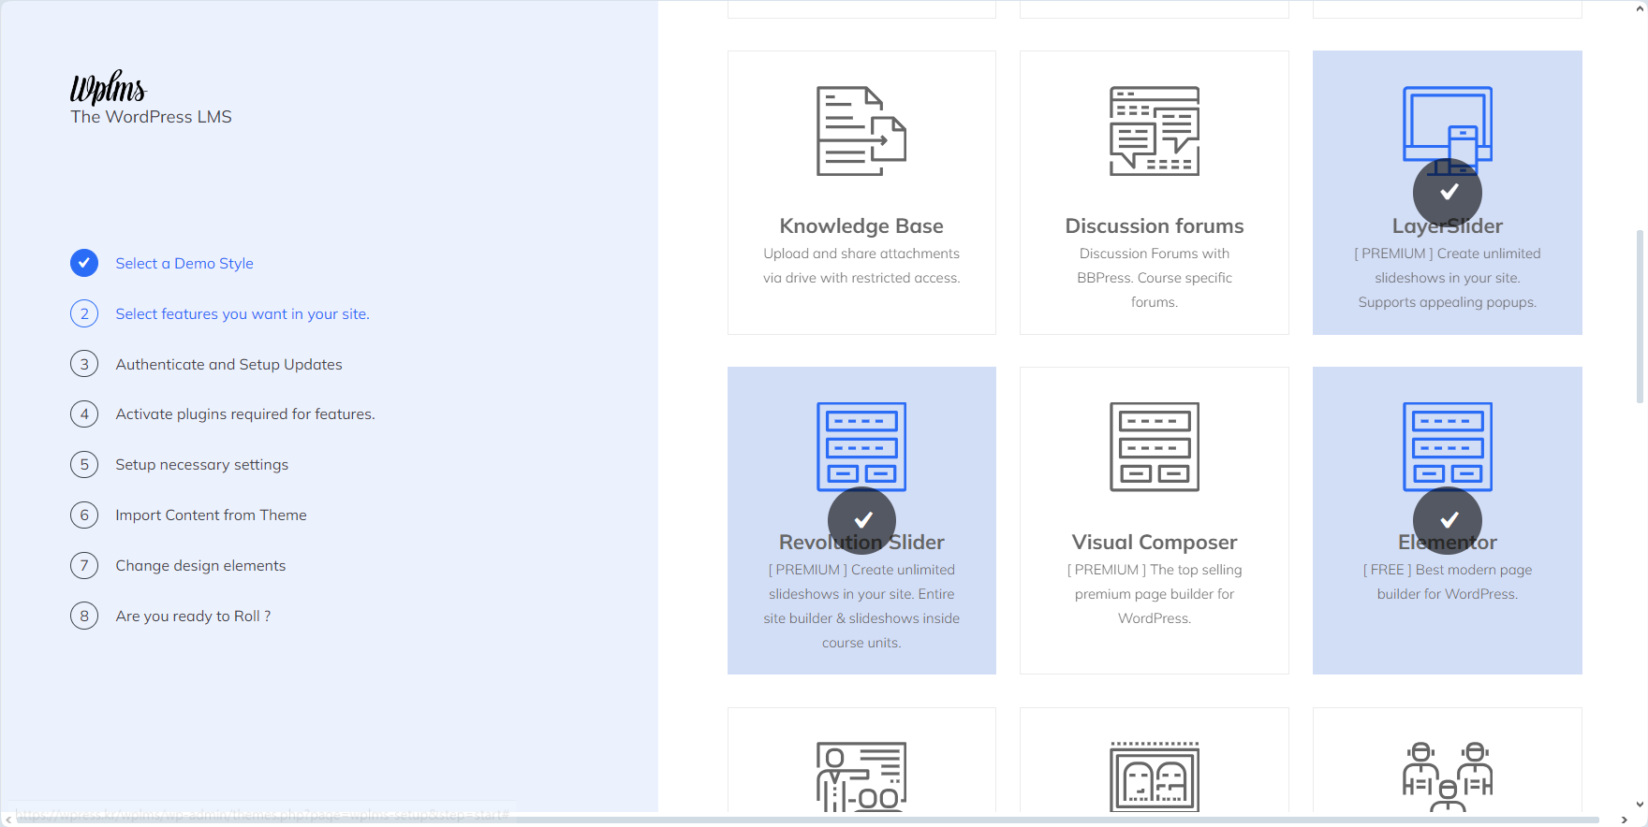Go to Change design elements step
Image resolution: width=1648 pixels, height=827 pixels.
tap(200, 565)
